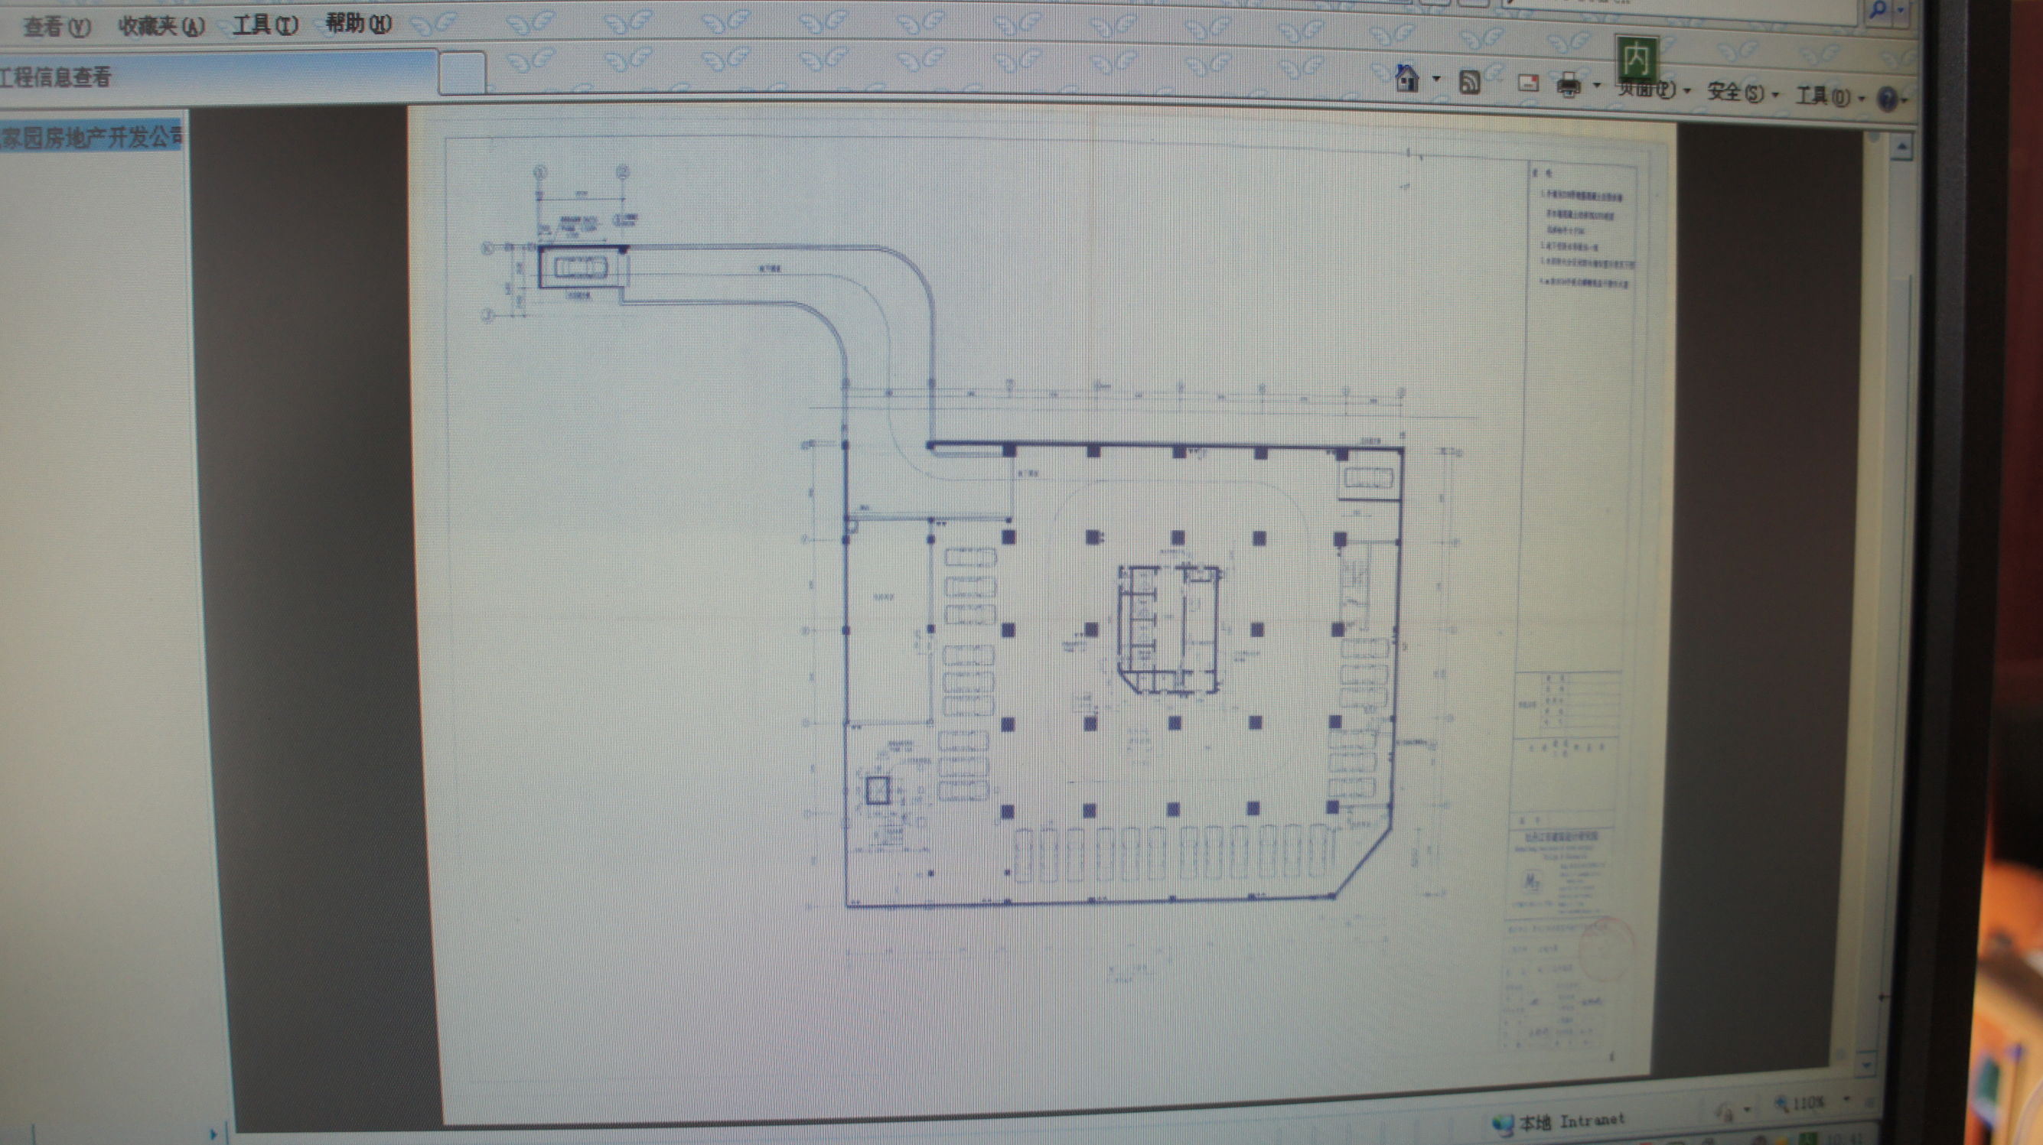
Task: Open the 帮助(H) help menu
Action: pos(358,24)
